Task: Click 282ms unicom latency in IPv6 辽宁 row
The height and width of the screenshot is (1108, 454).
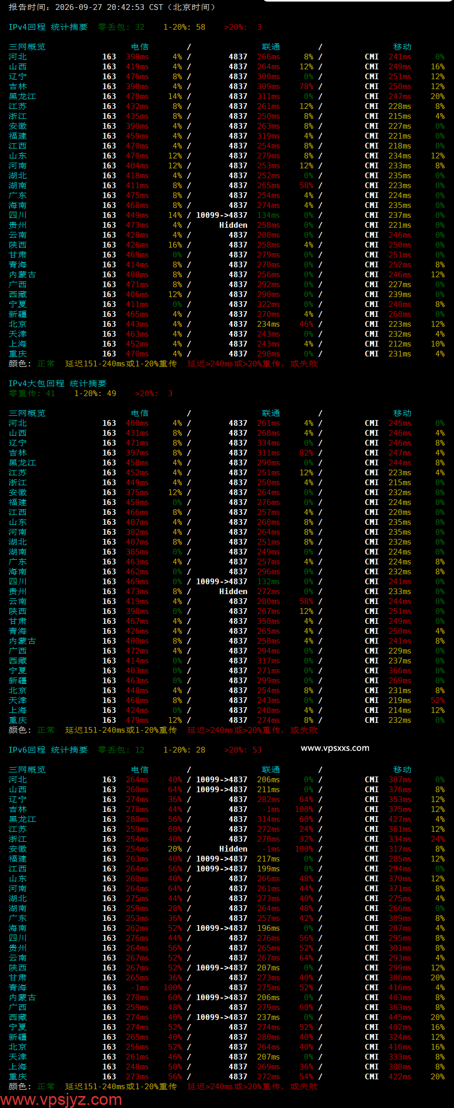Action: tap(268, 799)
